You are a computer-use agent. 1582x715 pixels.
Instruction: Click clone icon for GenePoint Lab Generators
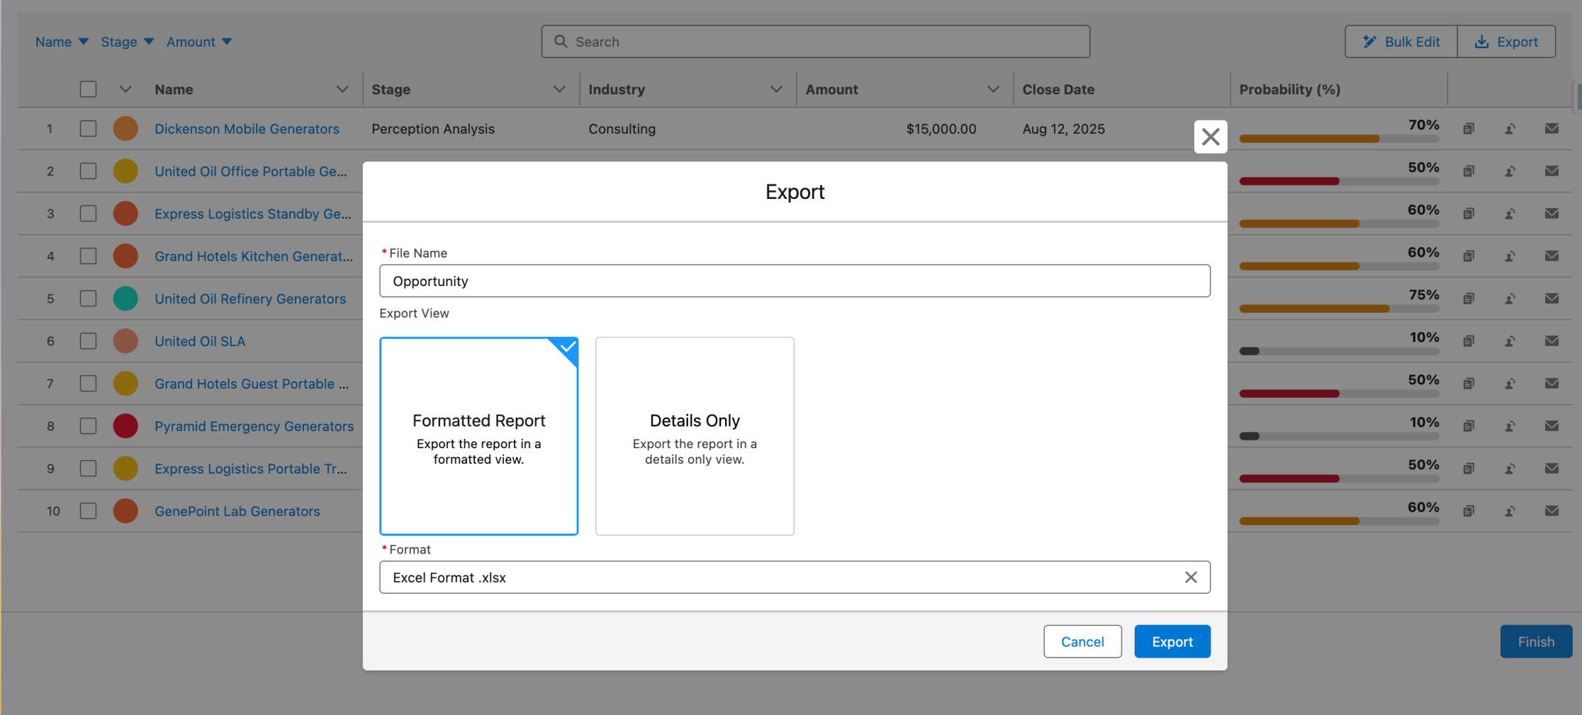click(x=1469, y=511)
